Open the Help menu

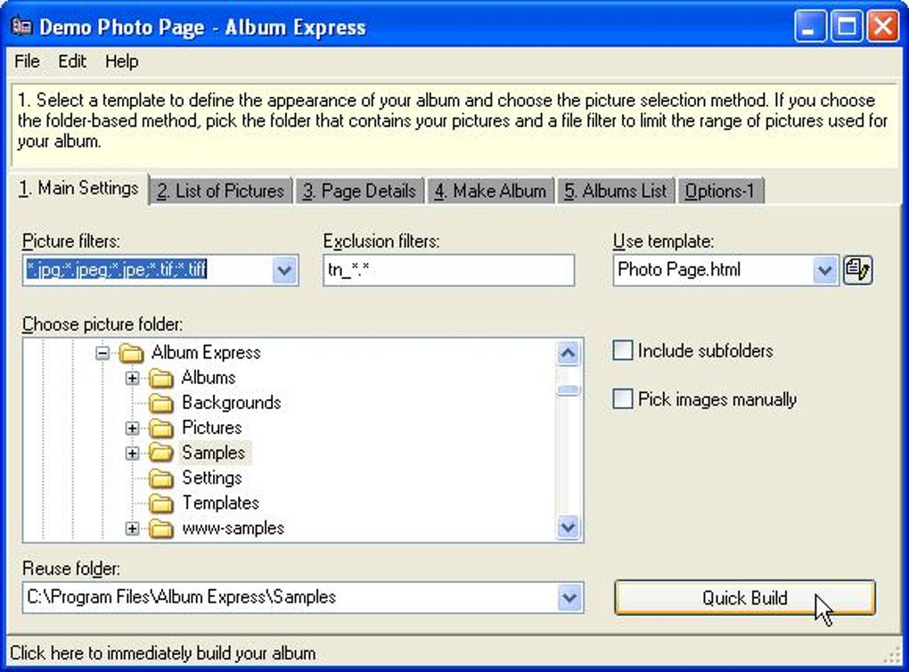[122, 61]
